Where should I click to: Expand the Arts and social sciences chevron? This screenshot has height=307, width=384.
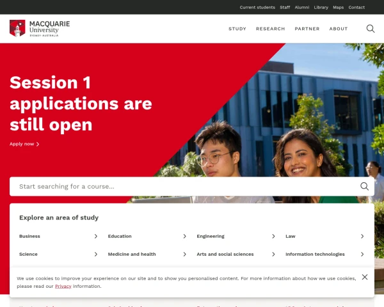pyautogui.click(x=273, y=255)
